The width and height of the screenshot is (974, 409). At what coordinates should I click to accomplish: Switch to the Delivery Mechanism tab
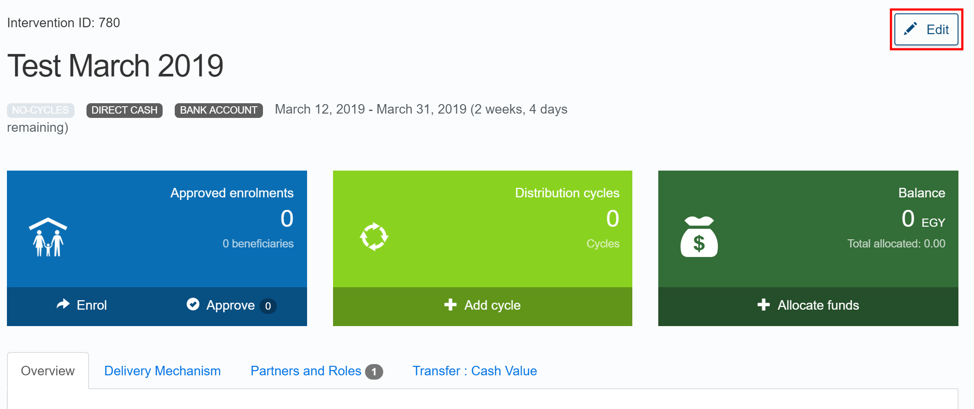[162, 371]
